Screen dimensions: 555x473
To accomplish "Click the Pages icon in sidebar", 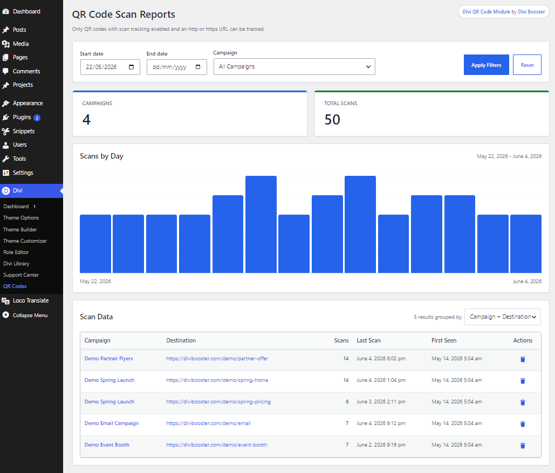I will 5,57.
